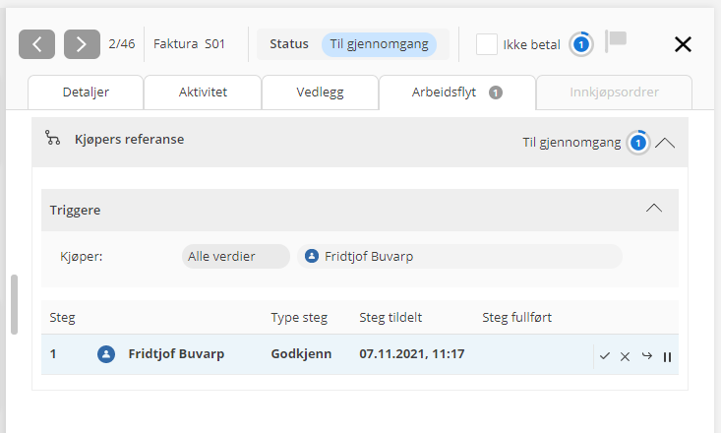
Task: Click the circular progress indicator in header
Action: click(x=581, y=44)
